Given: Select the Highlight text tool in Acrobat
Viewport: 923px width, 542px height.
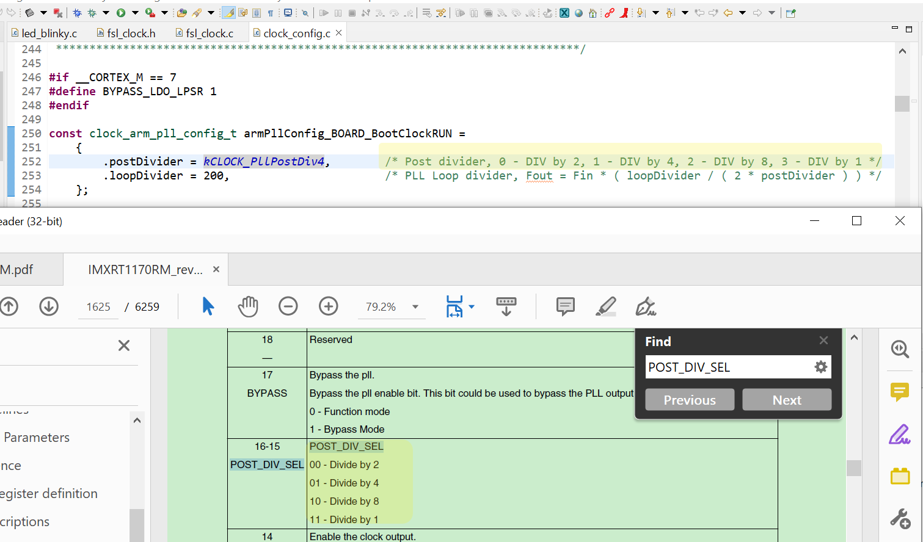Looking at the screenshot, I should click(x=605, y=306).
